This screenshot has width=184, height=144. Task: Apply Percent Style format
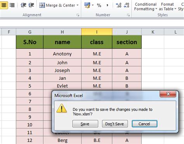point(99,5)
